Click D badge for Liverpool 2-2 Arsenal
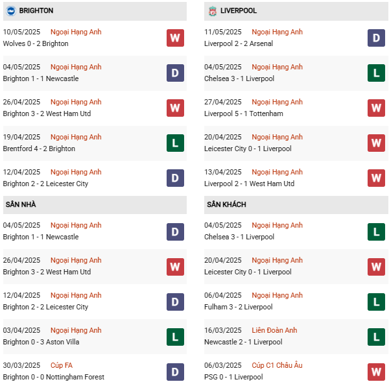This screenshot has width=389, height=384. click(x=376, y=38)
